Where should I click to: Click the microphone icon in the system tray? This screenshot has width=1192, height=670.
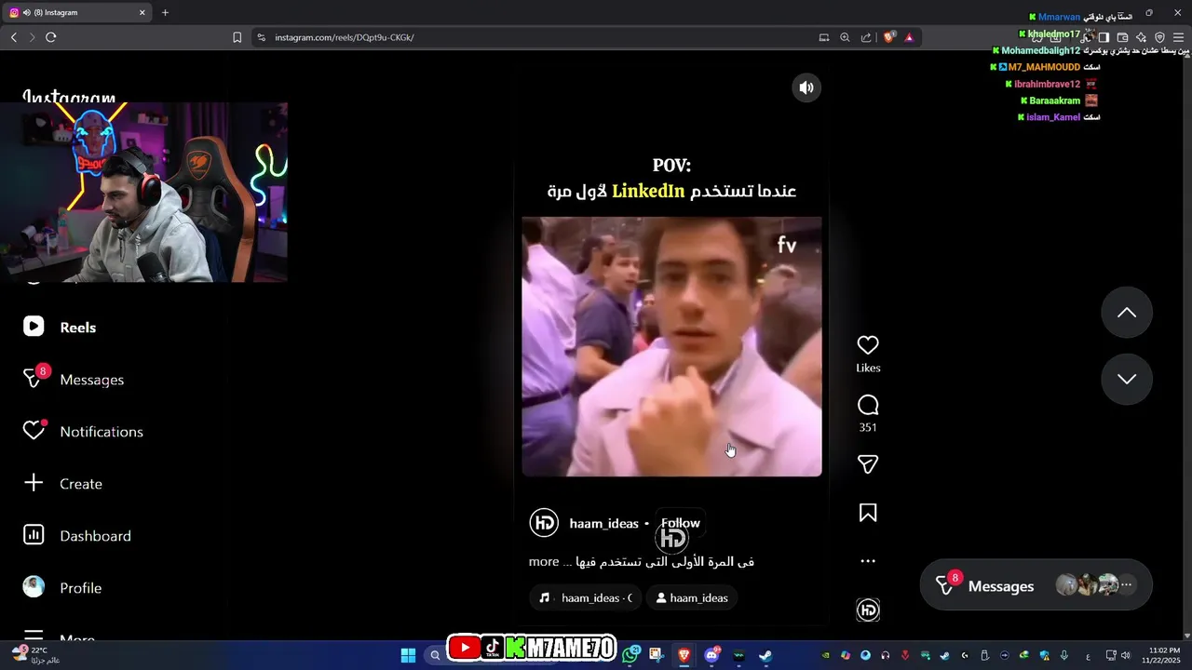[x=1064, y=655]
